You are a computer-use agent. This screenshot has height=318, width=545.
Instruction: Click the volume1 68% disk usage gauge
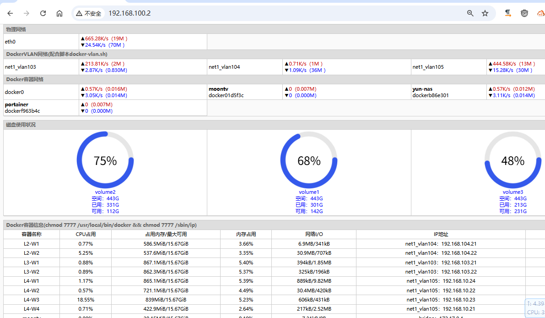309,160
